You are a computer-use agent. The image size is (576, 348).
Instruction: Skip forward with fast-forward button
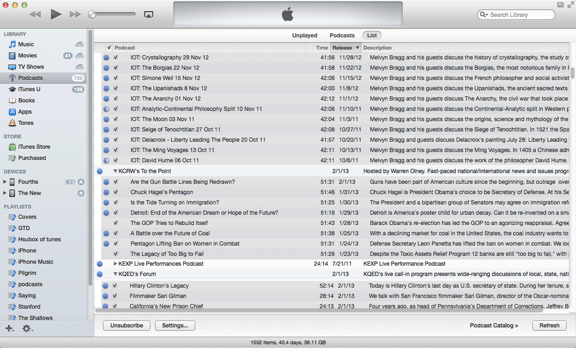point(75,14)
